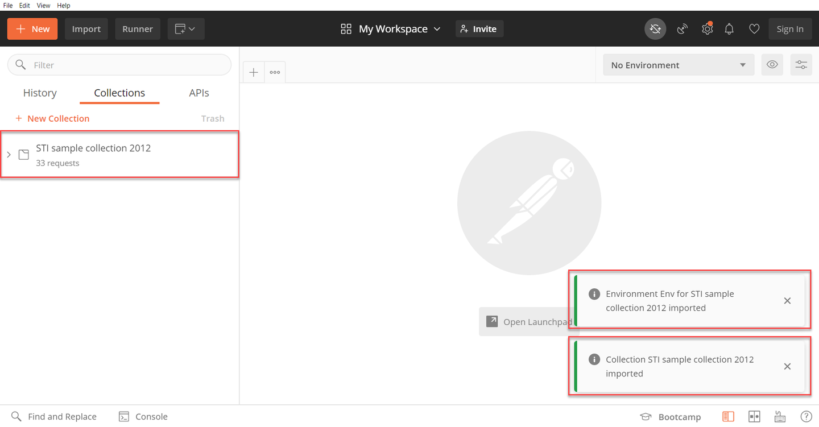819x427 pixels.
Task: Open a new request tab with plus
Action: (x=254, y=72)
